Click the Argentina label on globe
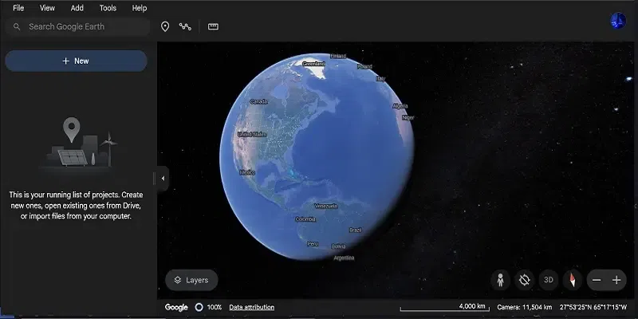This screenshot has width=638, height=319. tap(344, 258)
